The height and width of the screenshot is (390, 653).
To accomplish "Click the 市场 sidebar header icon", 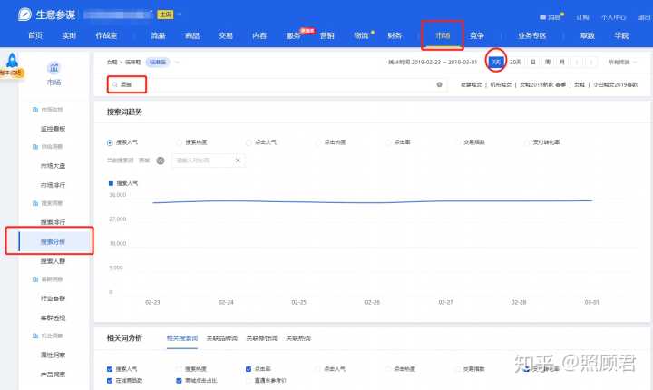I will [54, 68].
